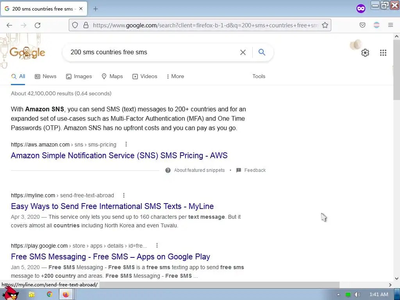The width and height of the screenshot is (400, 300).
Task: Open the volume control in tray
Action: click(357, 295)
